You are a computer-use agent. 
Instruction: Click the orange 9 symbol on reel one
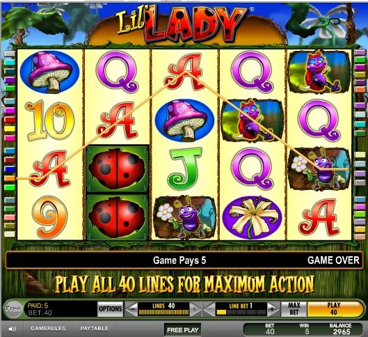[x=50, y=217]
